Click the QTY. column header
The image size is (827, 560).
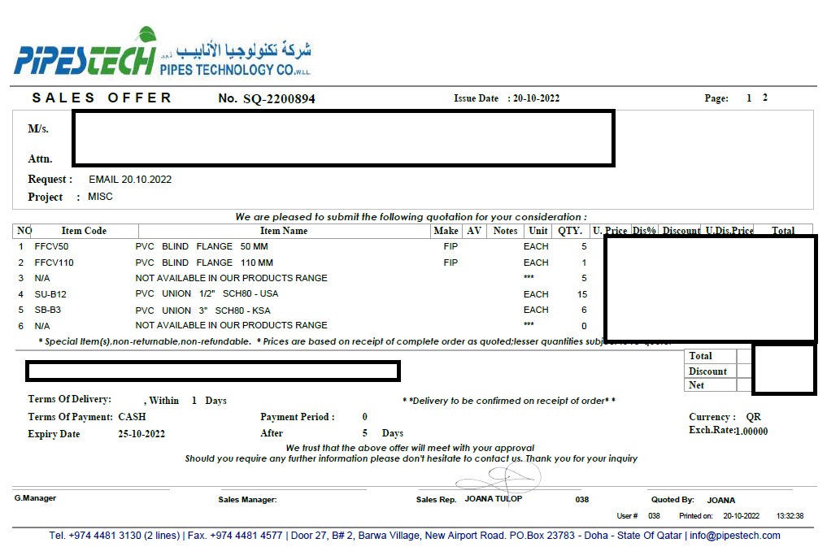[570, 231]
